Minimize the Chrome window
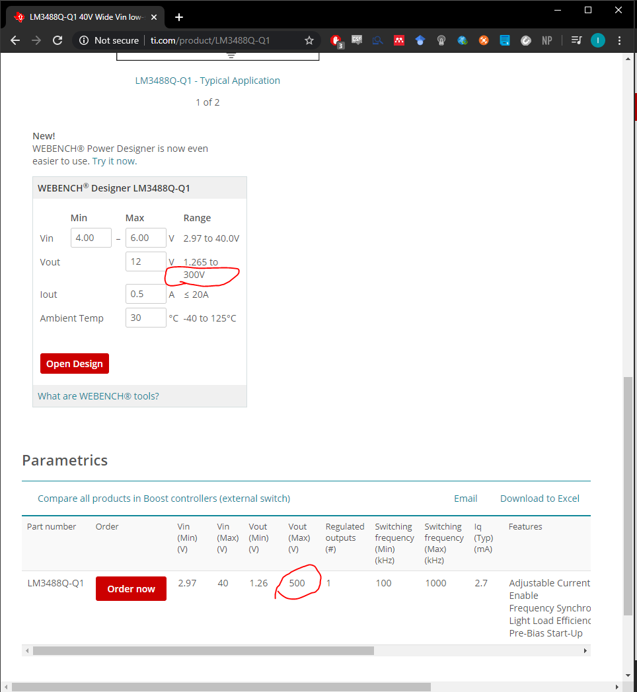Screen dimensions: 637x692 (x=558, y=10)
